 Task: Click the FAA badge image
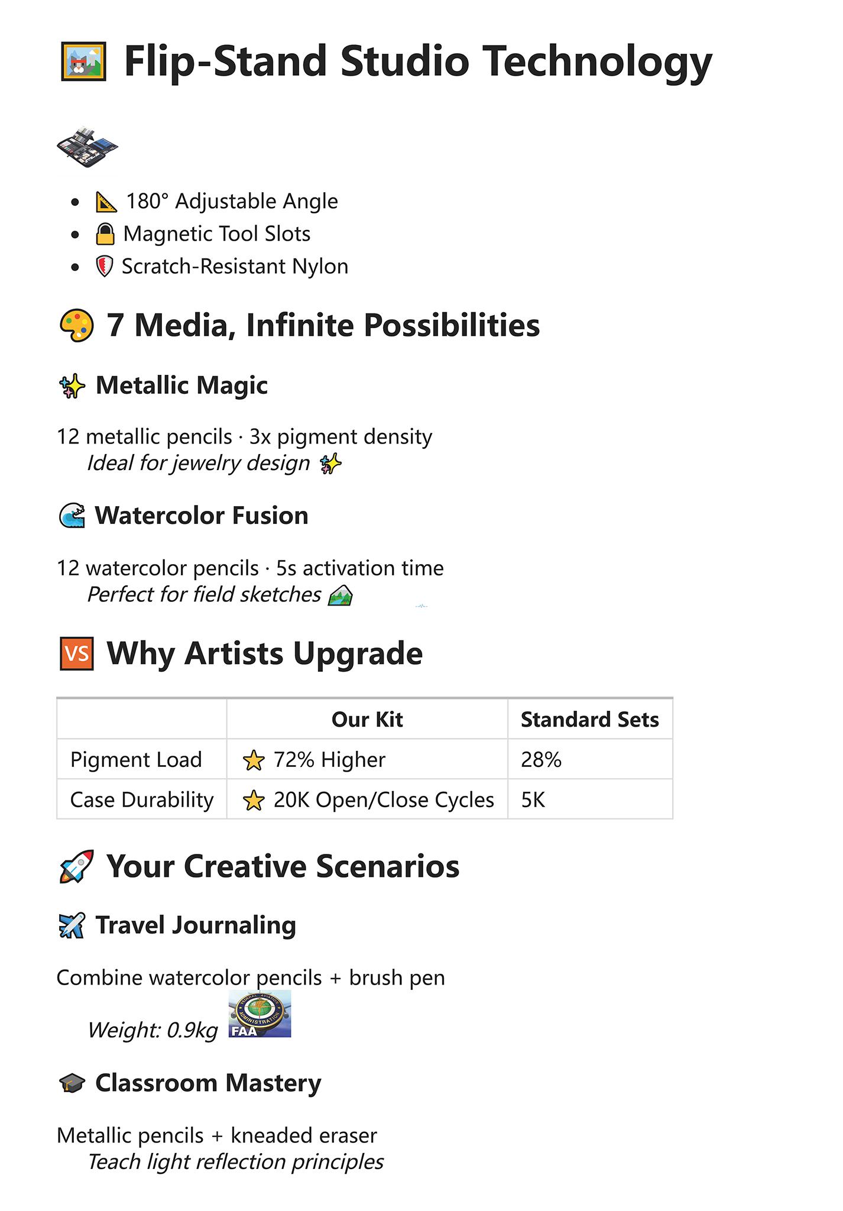pyautogui.click(x=260, y=1015)
